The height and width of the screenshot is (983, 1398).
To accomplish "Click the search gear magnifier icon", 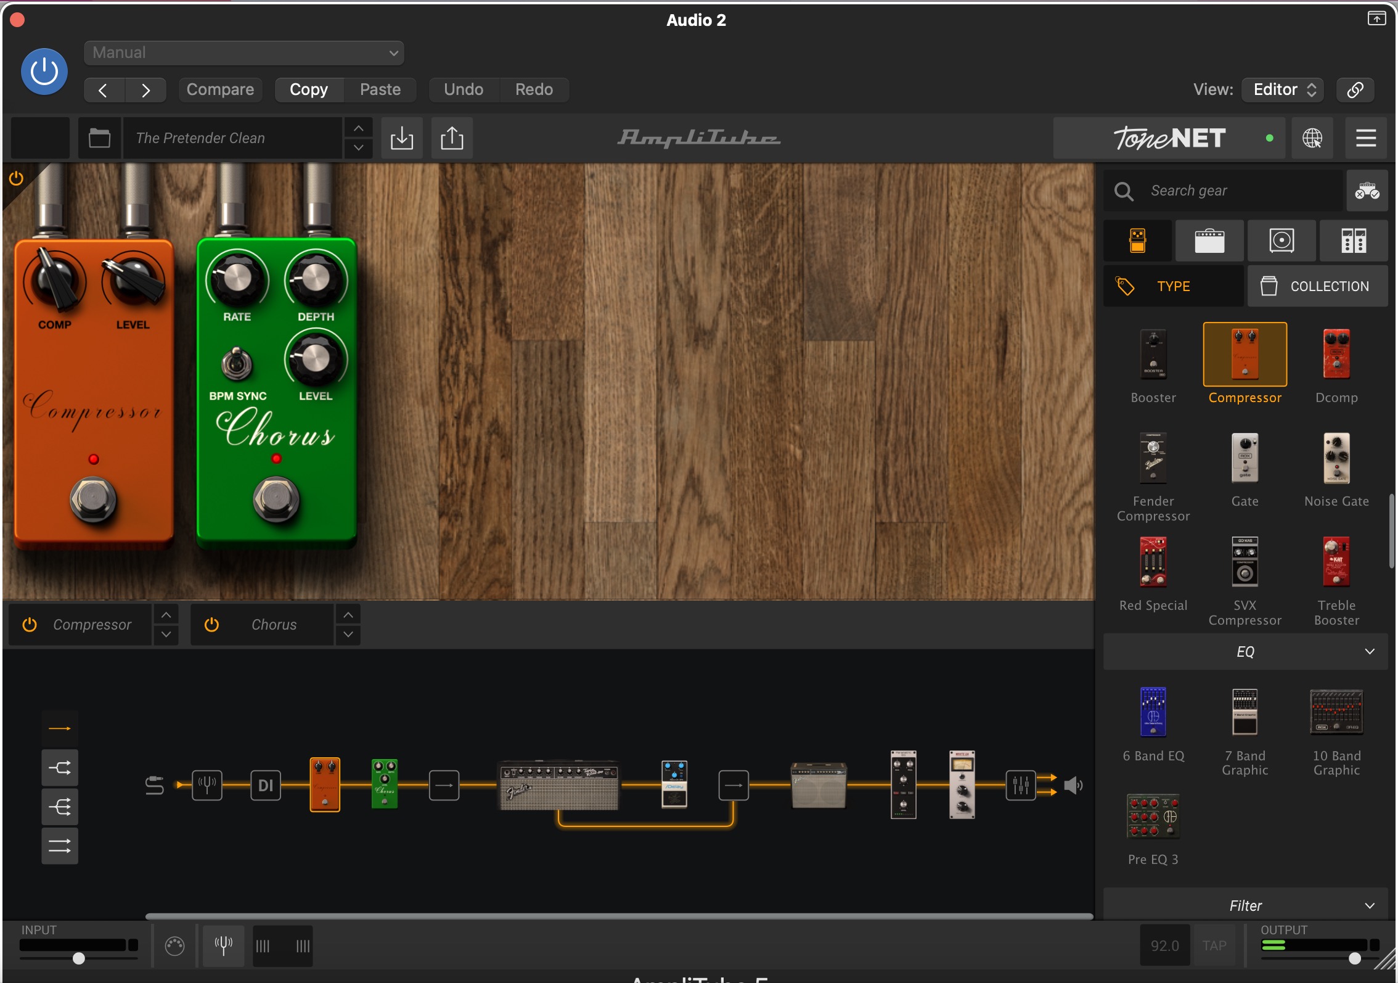I will pos(1124,191).
